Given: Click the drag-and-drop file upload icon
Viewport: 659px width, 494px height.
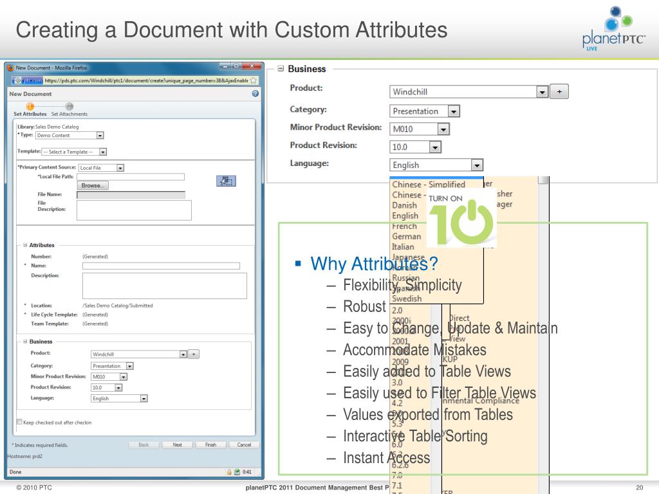Looking at the screenshot, I should coord(226,181).
